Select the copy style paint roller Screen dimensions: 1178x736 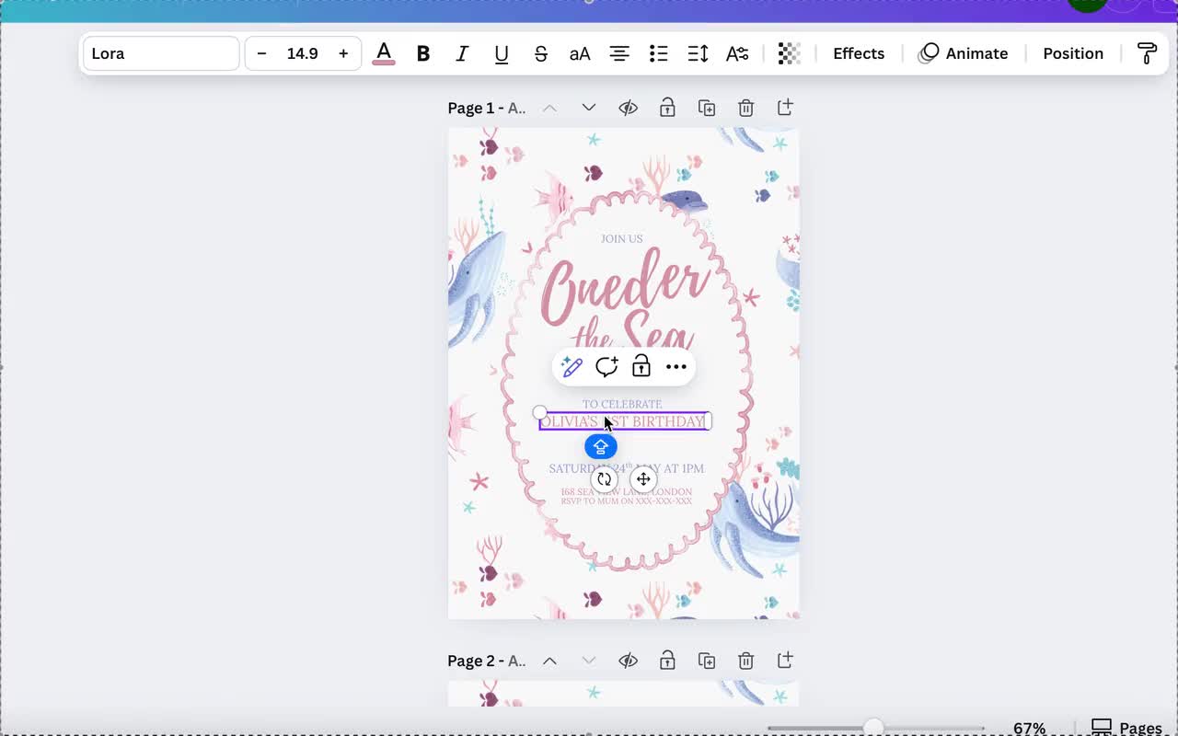tap(1147, 53)
